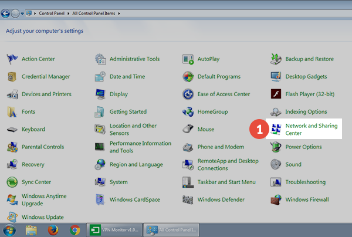Open the Windows Update icon
Image resolution: width=352 pixels, height=237 pixels.
(12, 217)
